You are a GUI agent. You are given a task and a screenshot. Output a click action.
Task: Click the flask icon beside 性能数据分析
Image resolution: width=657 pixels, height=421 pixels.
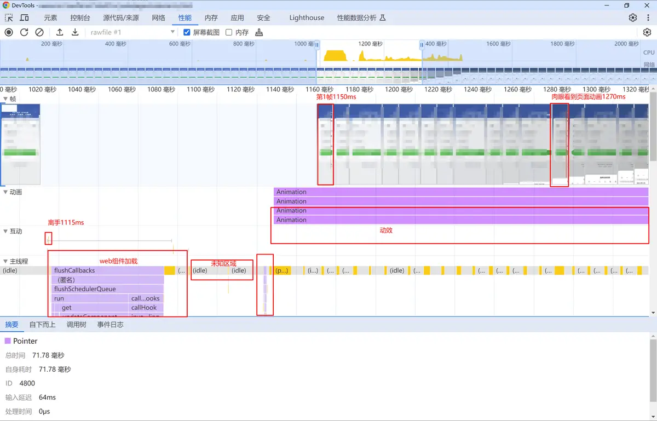pos(383,18)
